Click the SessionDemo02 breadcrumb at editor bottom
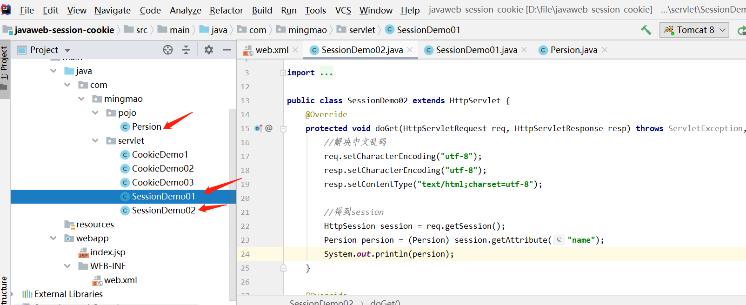The width and height of the screenshot is (746, 305). click(321, 303)
